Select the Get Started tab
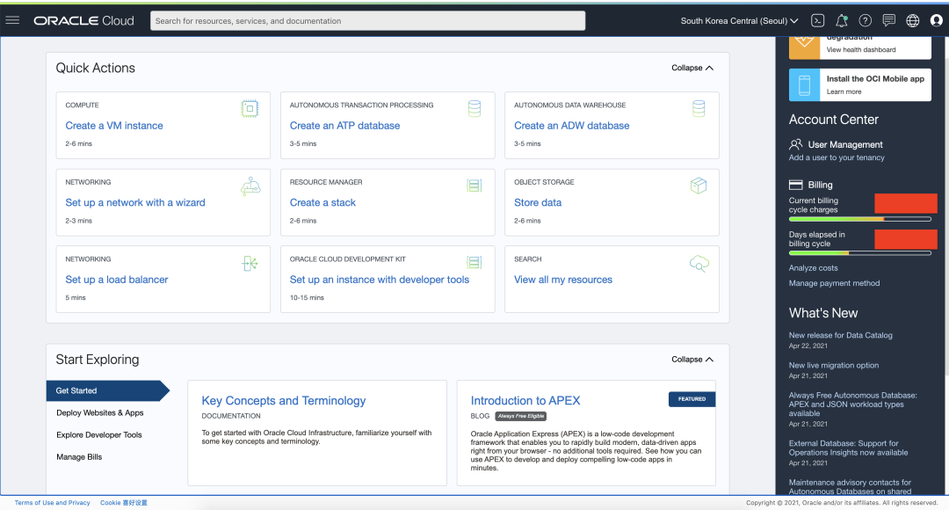The image size is (949, 510). [x=76, y=390]
